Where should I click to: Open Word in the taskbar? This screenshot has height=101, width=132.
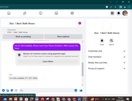(37, 99)
